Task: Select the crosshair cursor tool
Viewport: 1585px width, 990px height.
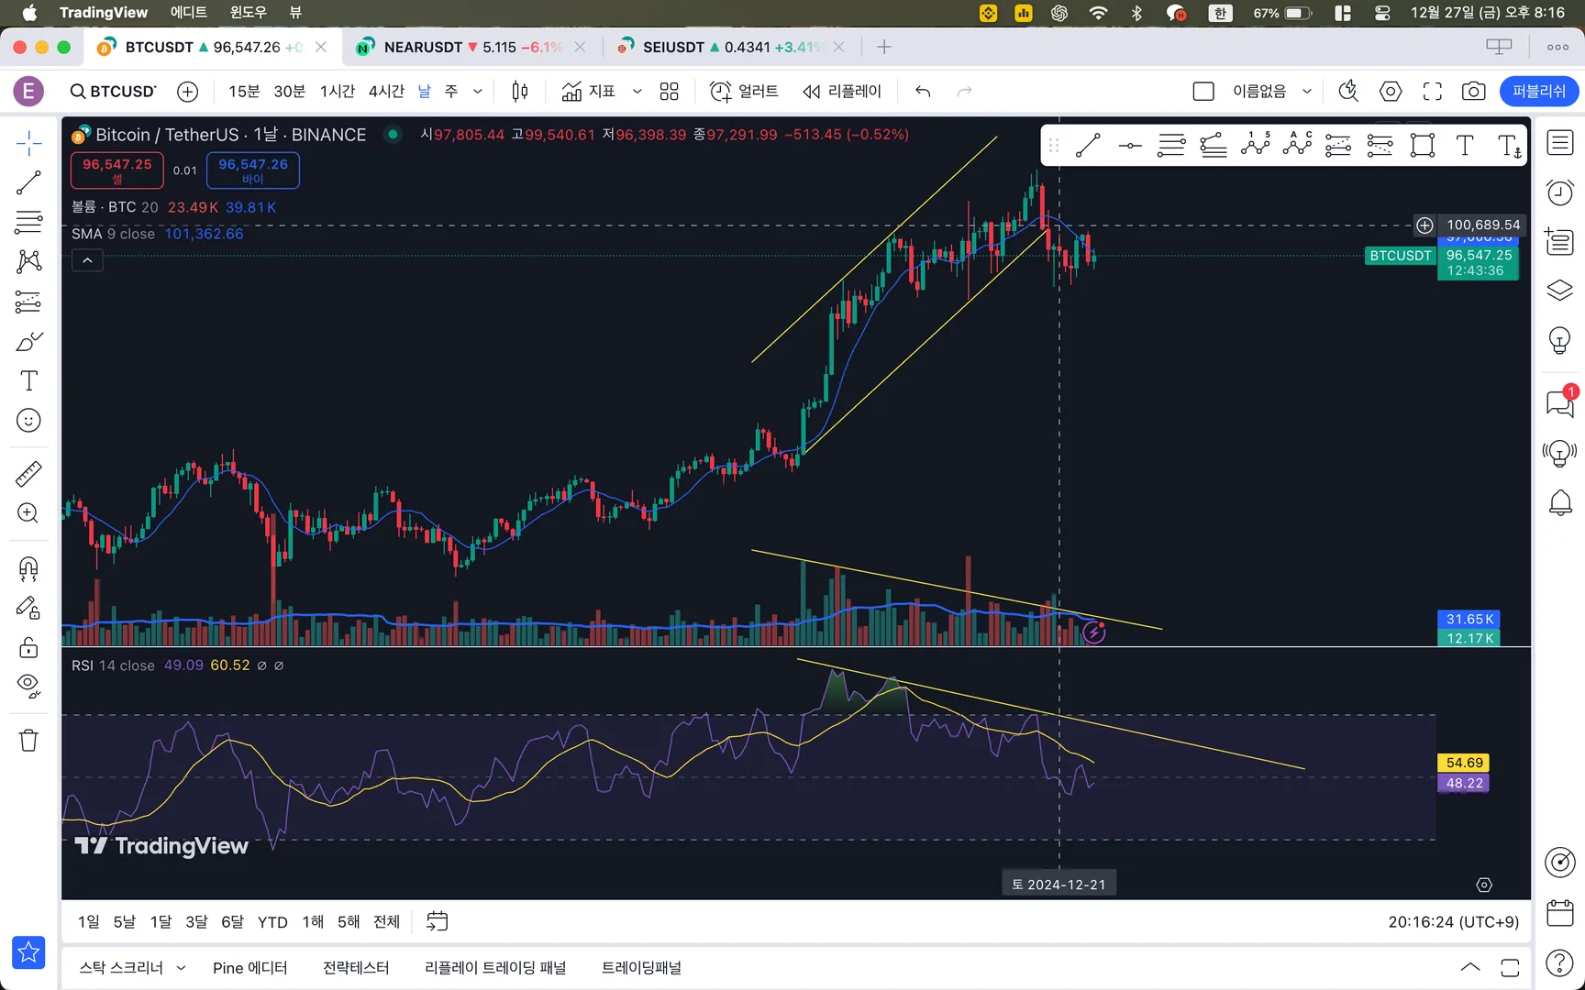Action: [28, 143]
